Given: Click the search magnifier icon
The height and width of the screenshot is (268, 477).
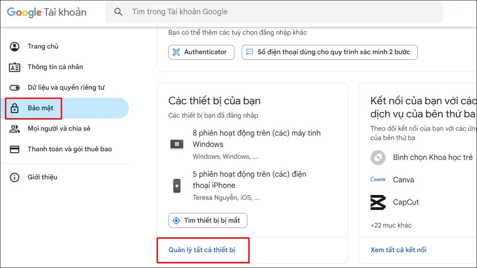Looking at the screenshot, I should pos(118,12).
